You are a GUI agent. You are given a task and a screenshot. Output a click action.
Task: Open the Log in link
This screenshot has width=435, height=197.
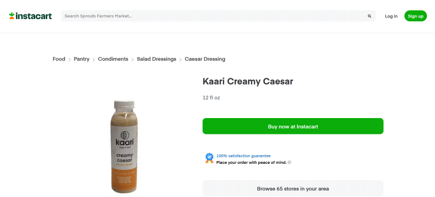(x=391, y=16)
